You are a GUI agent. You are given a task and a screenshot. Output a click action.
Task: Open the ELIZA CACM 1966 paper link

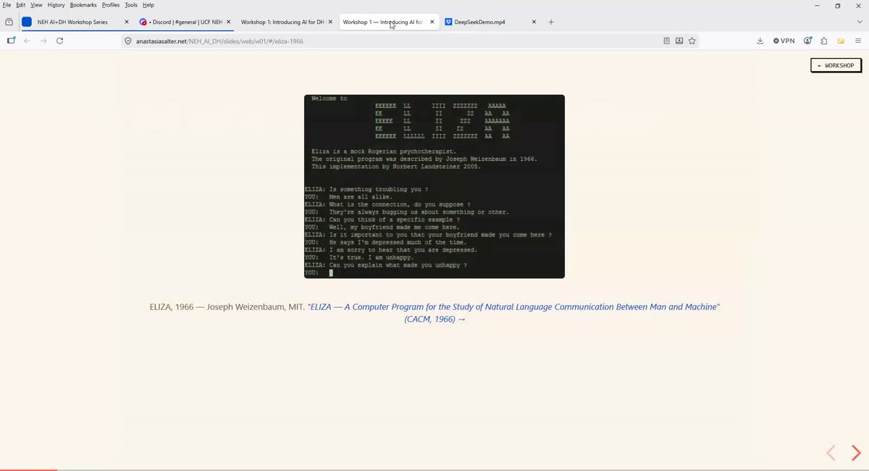tap(515, 313)
